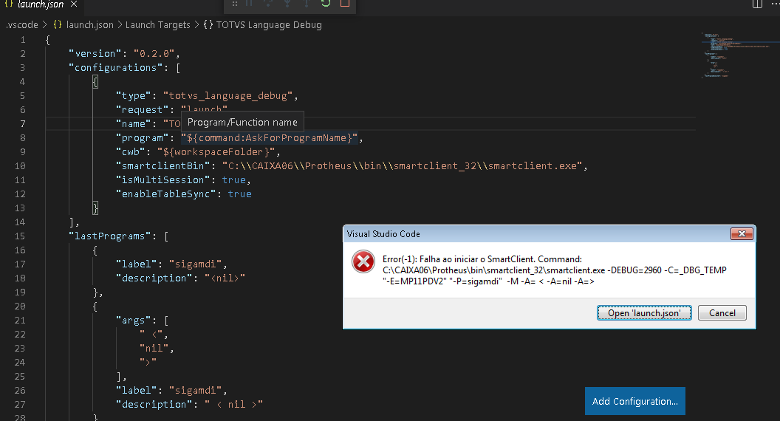This screenshot has height=421, width=780.
Task: Click the closing bracket on line 13
Action: [x=95, y=208]
